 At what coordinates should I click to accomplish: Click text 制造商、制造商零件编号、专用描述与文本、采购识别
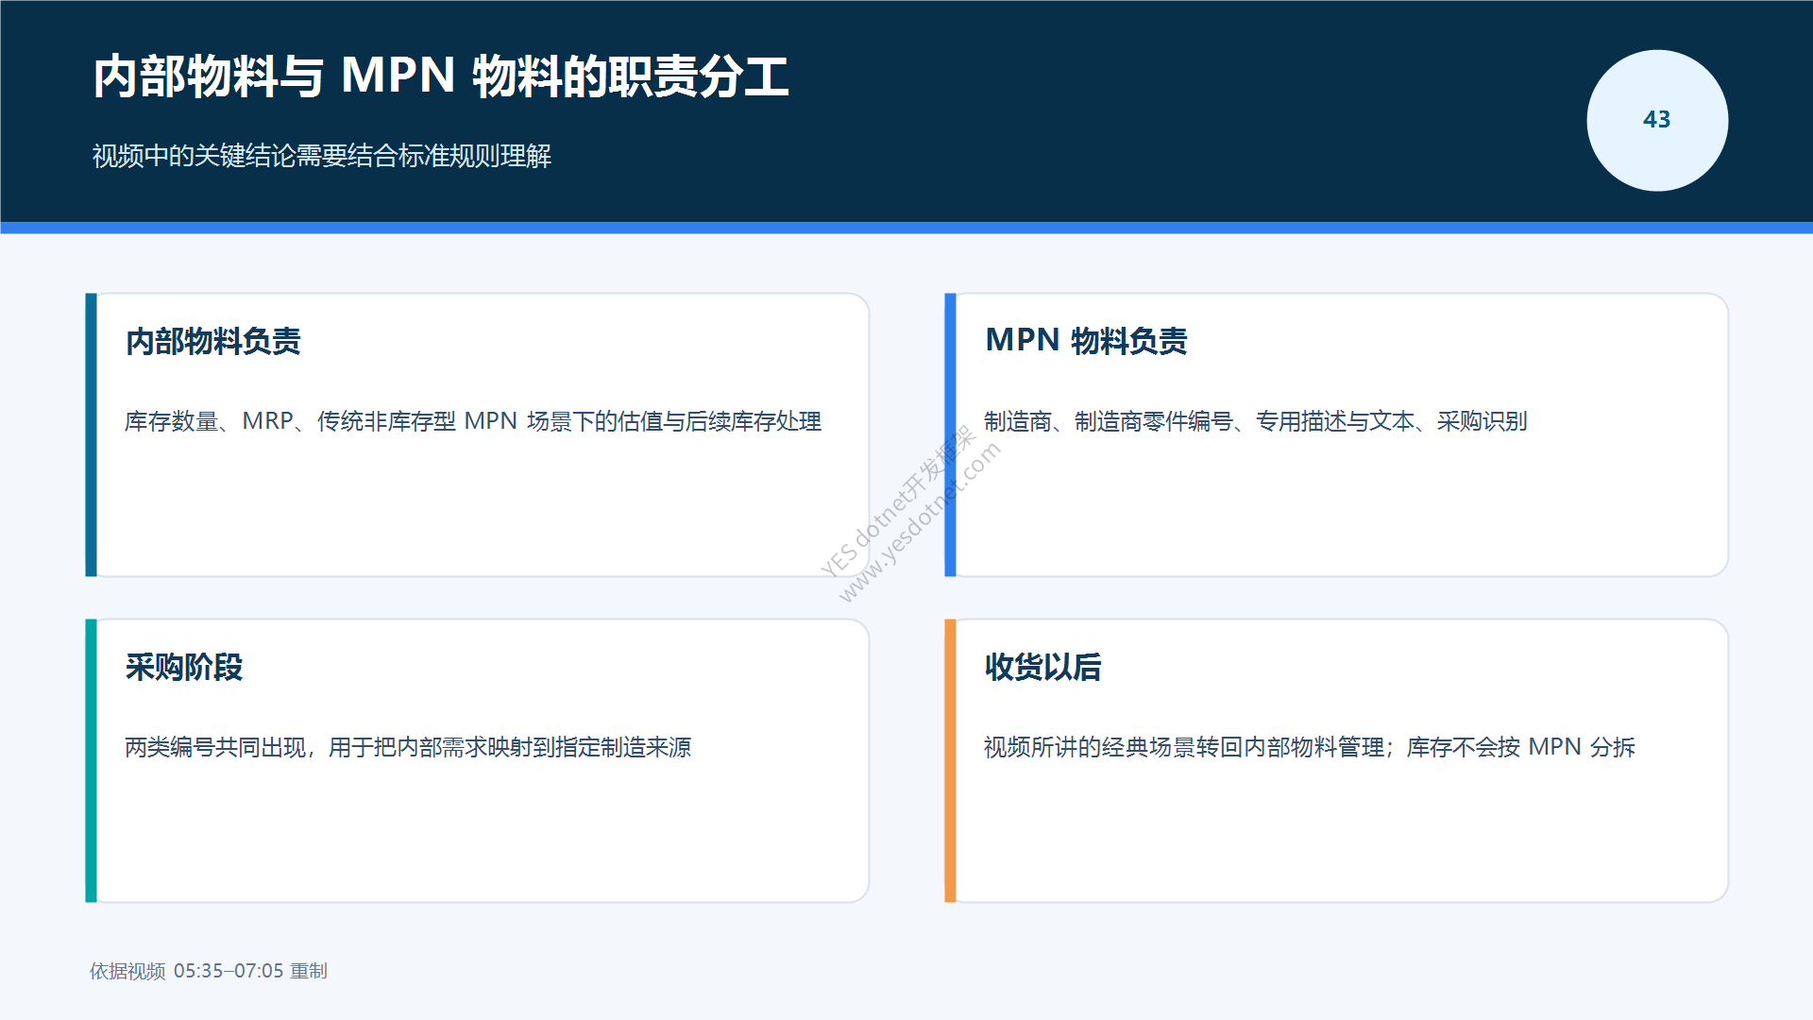(x=1255, y=421)
